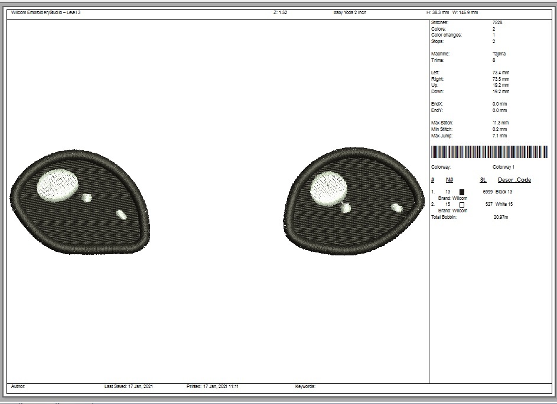Viewport: 557px width, 404px height.
Task: Click the "Wilcom EmbroideryStudio – Level 3" header text
Action: tap(46, 13)
